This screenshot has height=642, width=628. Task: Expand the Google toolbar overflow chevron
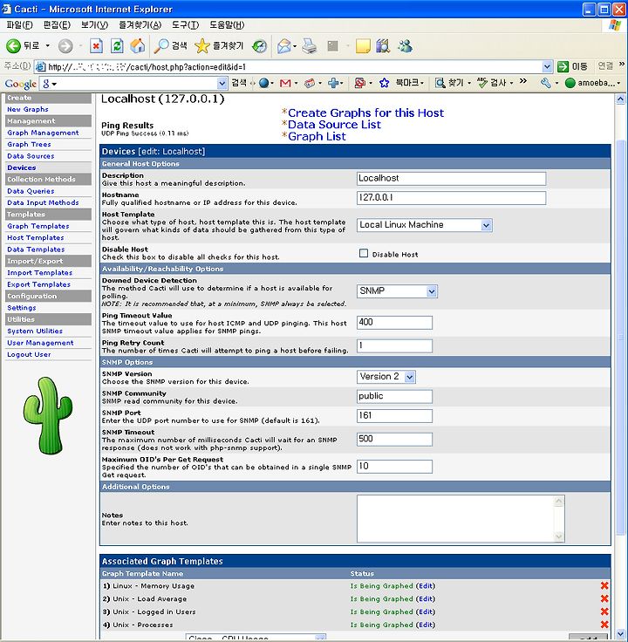click(523, 81)
